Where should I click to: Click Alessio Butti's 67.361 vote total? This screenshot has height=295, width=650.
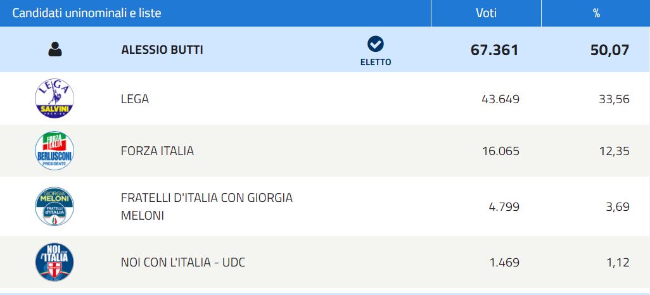click(494, 50)
